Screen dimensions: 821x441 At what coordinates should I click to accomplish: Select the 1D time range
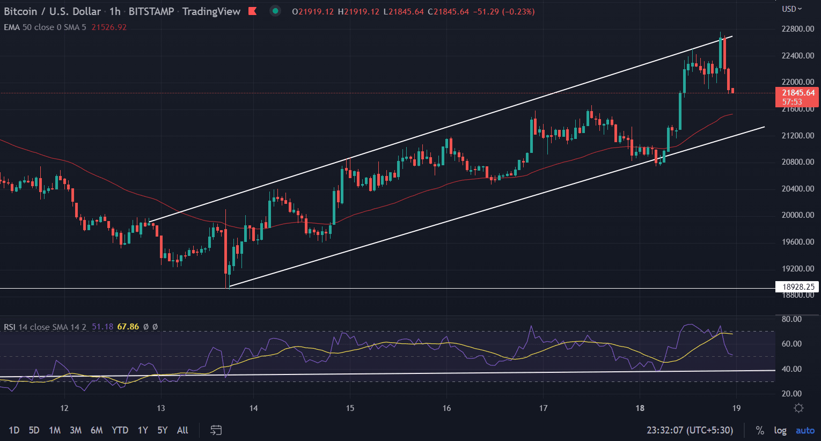point(14,430)
